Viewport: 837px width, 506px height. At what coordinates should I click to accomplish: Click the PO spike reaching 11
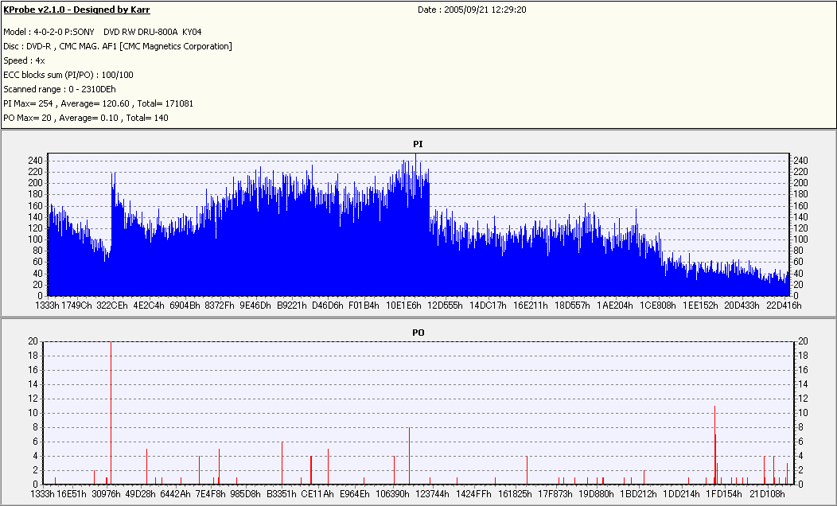click(714, 444)
